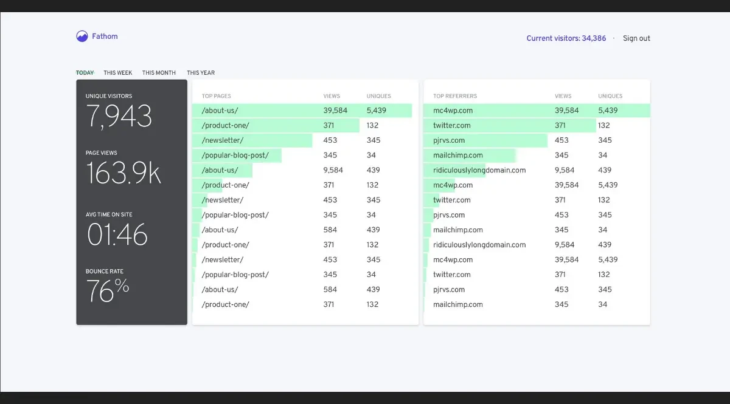Click the Current visitors: 34,386 counter
Viewport: 730px width, 404px height.
pyautogui.click(x=566, y=38)
